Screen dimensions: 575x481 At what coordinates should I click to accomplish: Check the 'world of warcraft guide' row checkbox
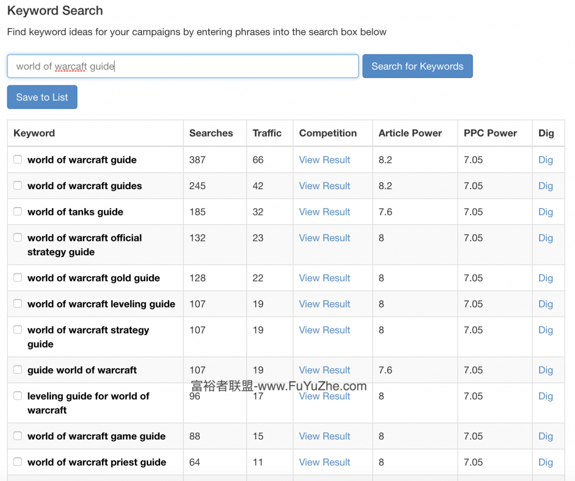pyautogui.click(x=17, y=159)
